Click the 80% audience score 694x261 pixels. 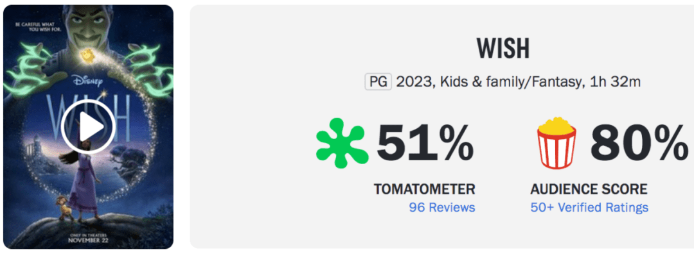(x=639, y=144)
